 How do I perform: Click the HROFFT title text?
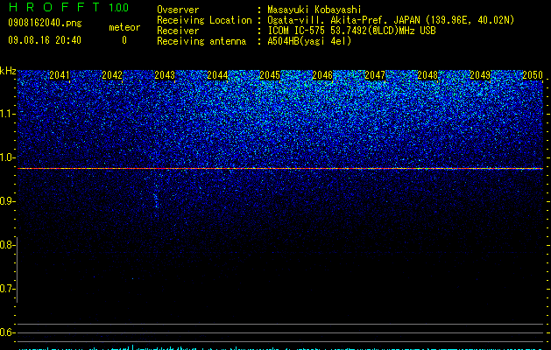pos(54,7)
